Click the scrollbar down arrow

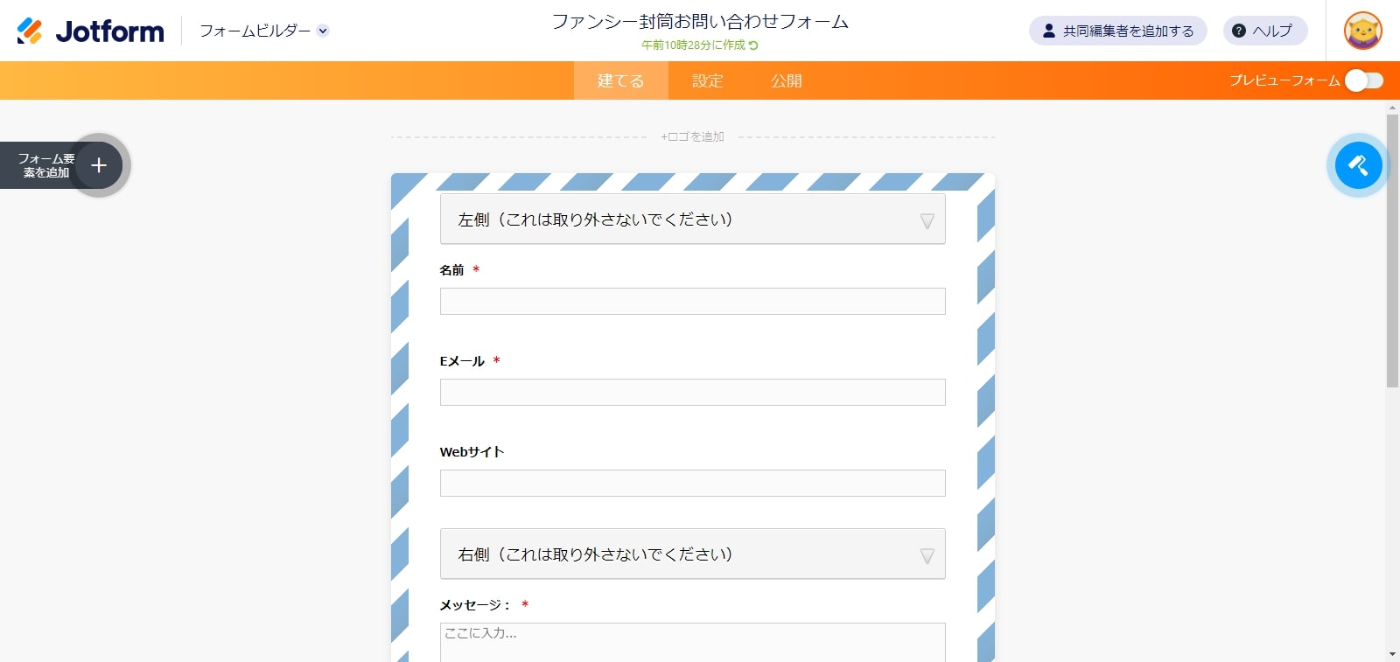1392,654
